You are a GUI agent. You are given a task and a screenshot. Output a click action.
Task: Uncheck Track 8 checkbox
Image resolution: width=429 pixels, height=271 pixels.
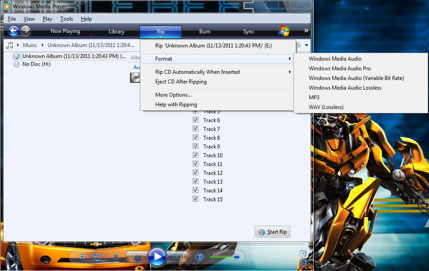(195, 137)
